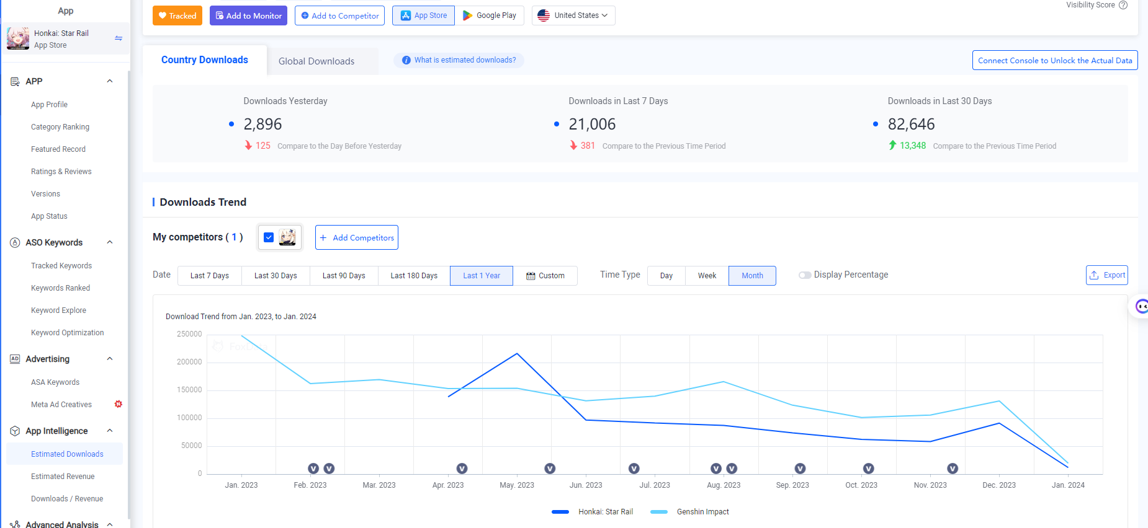Click Add to Monitor button
The width and height of the screenshot is (1148, 528).
pos(248,15)
